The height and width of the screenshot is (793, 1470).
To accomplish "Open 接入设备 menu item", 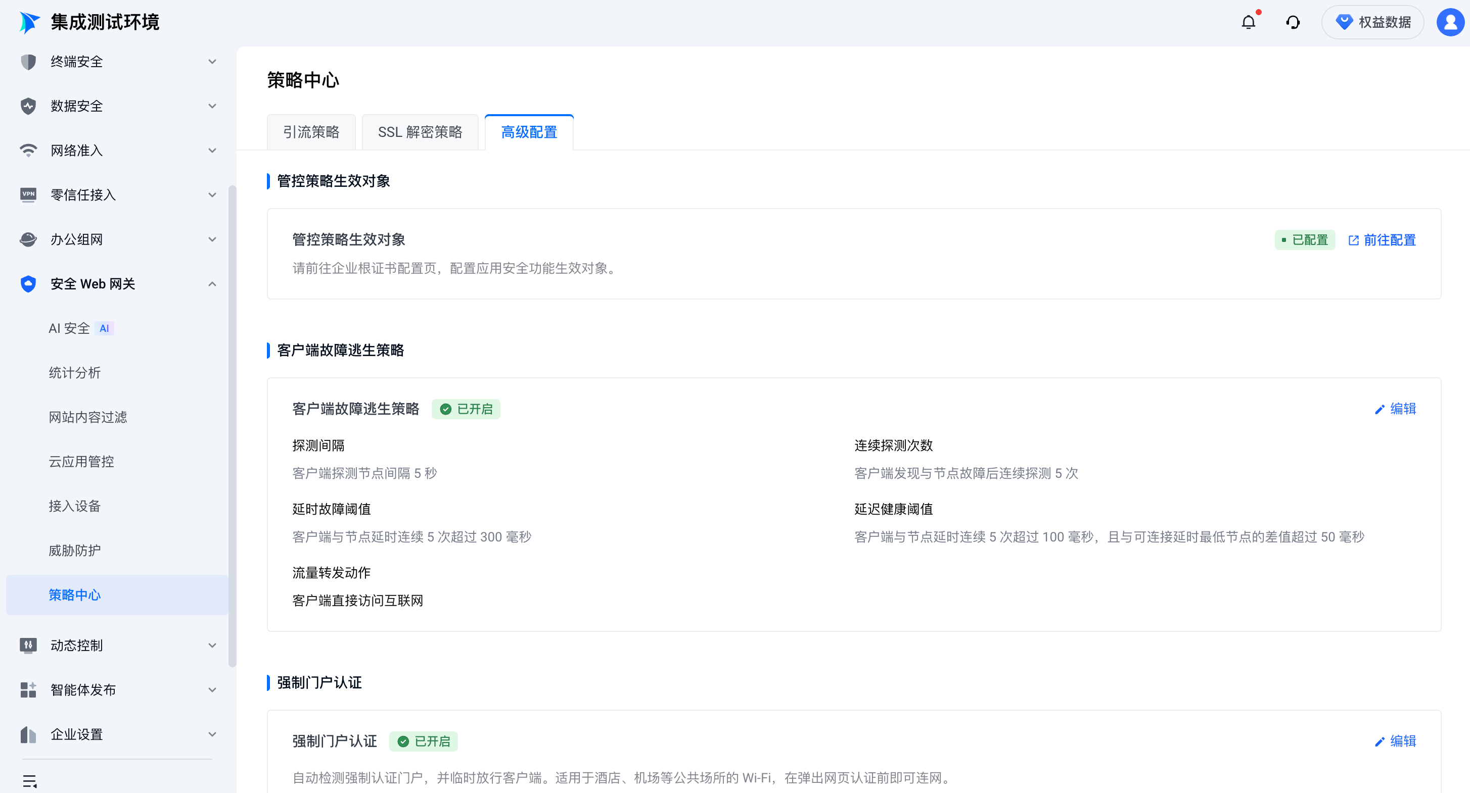I will pyautogui.click(x=117, y=506).
